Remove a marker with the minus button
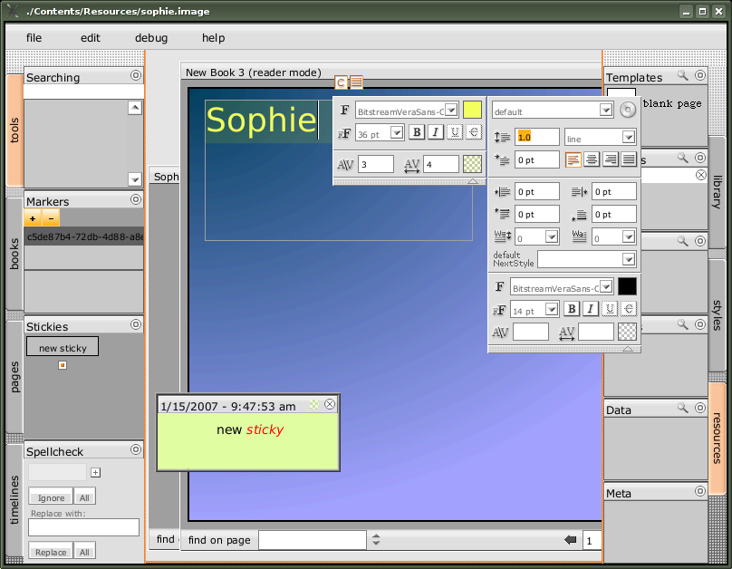Image resolution: width=732 pixels, height=569 pixels. (51, 218)
